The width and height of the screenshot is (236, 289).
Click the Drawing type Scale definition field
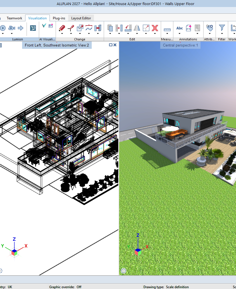pyautogui.click(x=166, y=287)
